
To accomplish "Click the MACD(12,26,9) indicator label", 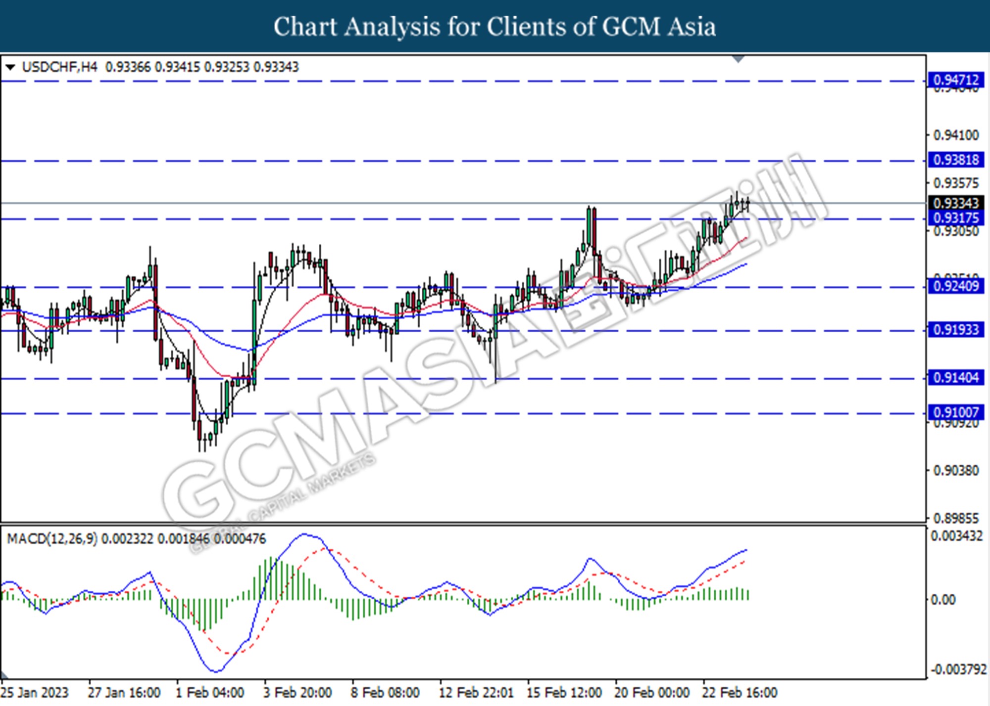I will coord(52,538).
